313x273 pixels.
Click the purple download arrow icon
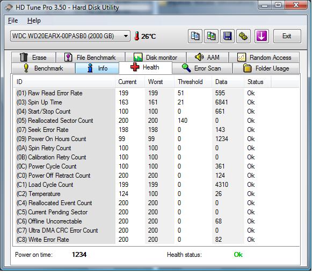tap(261, 36)
